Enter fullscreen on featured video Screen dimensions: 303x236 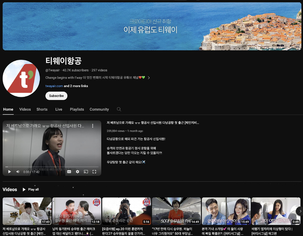pos(94,172)
